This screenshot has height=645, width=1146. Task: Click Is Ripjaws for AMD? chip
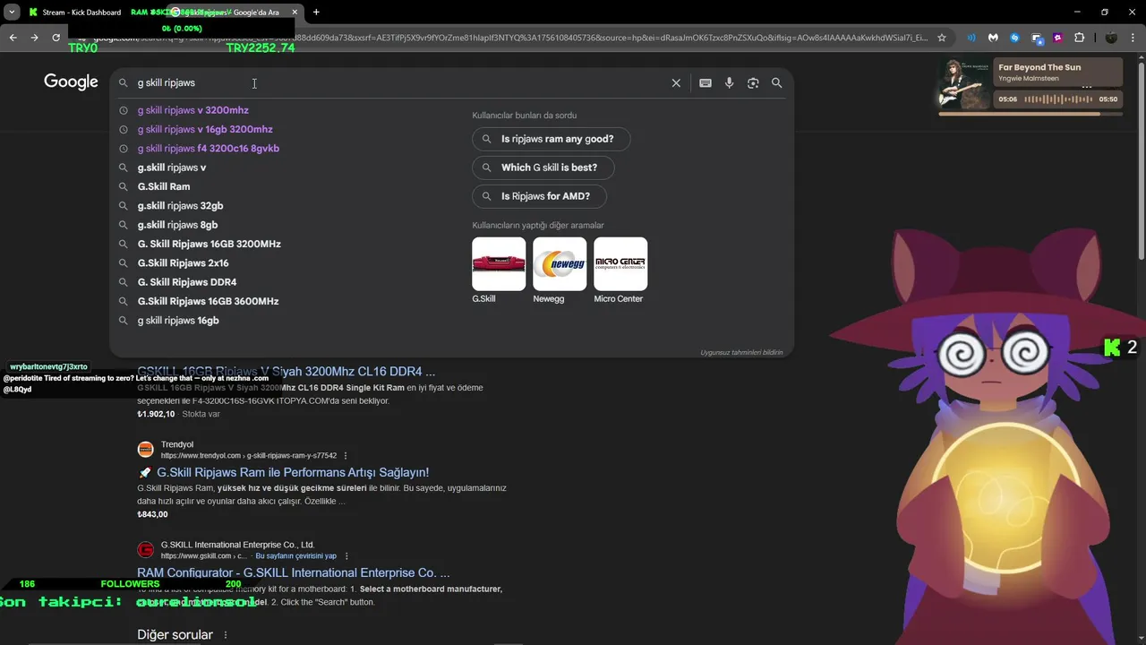pyautogui.click(x=538, y=196)
